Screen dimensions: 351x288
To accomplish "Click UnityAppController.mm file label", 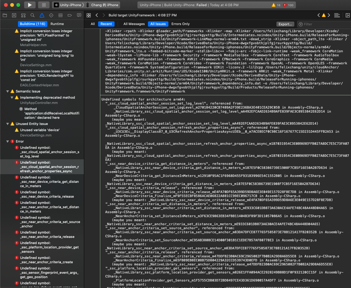I will pos(39,103).
